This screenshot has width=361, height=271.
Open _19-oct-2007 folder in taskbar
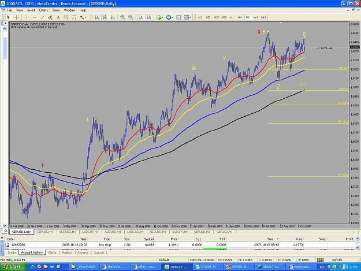click(x=84, y=266)
